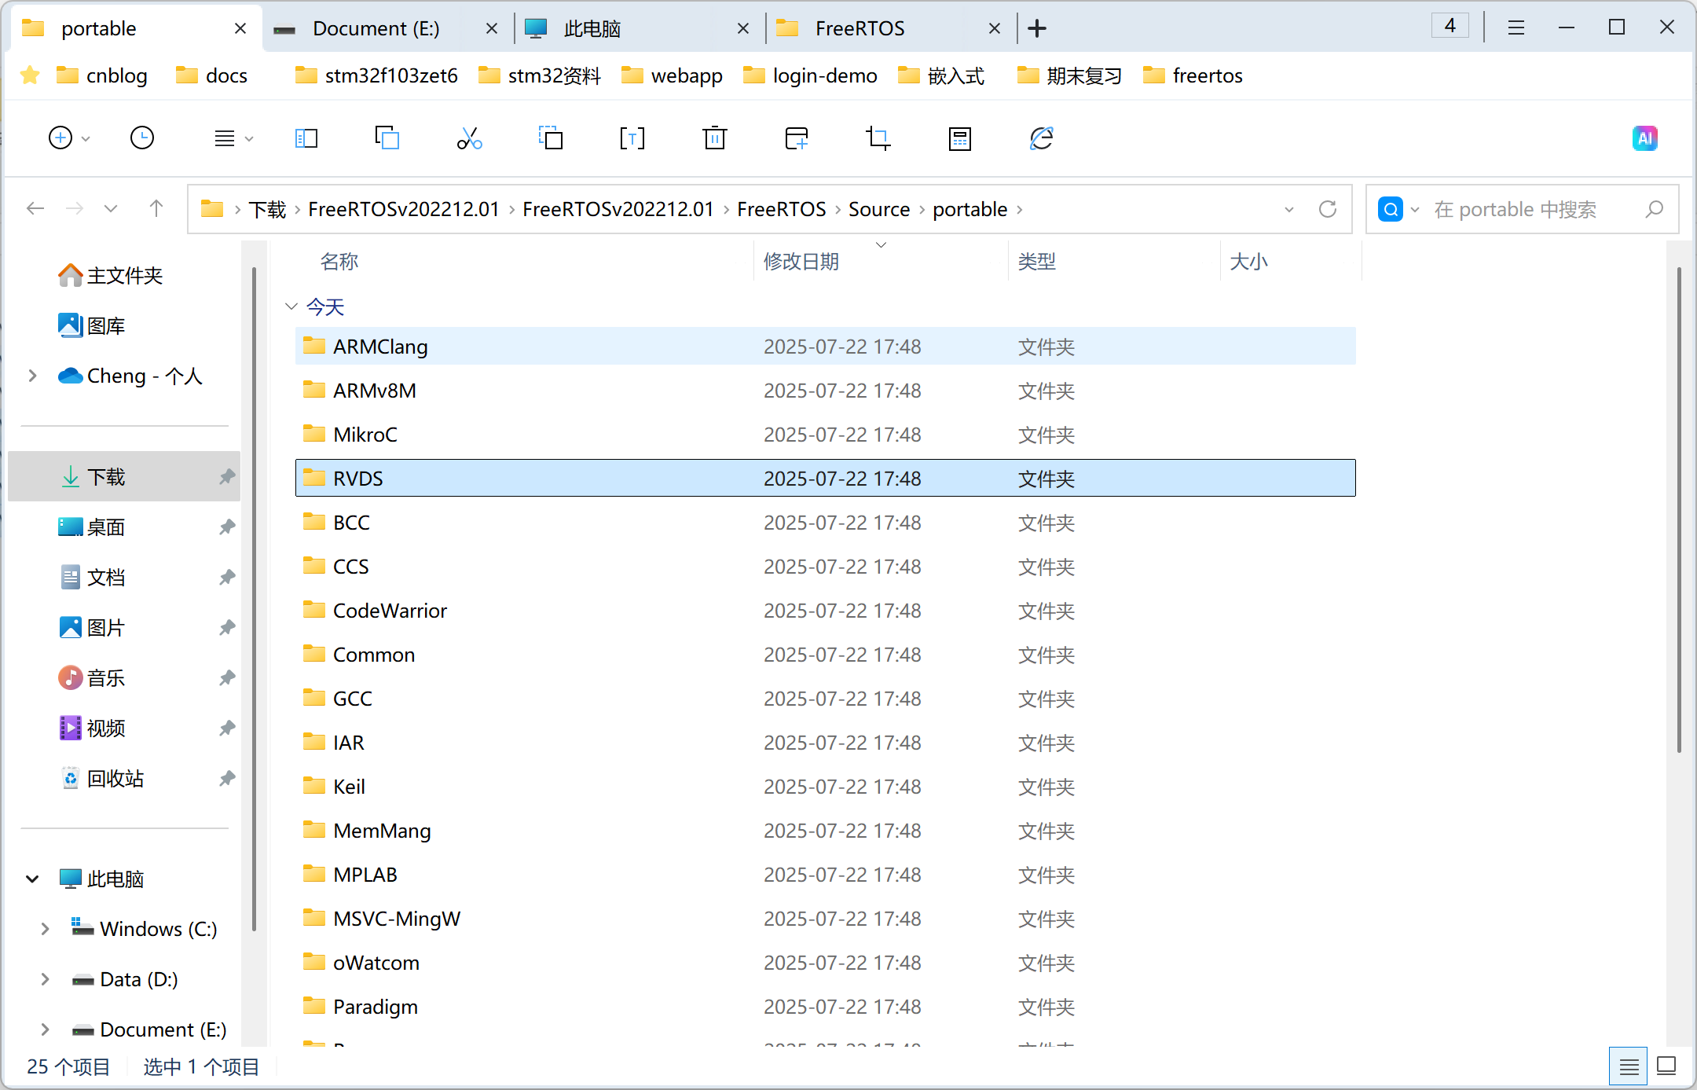Click the rename toolbar icon
Image resolution: width=1697 pixels, height=1090 pixels.
click(632, 139)
